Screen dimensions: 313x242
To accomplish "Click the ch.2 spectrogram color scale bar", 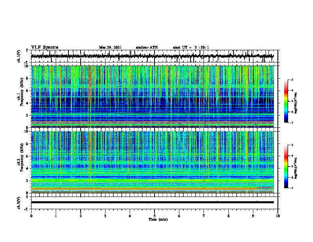I will pyautogui.click(x=286, y=166).
